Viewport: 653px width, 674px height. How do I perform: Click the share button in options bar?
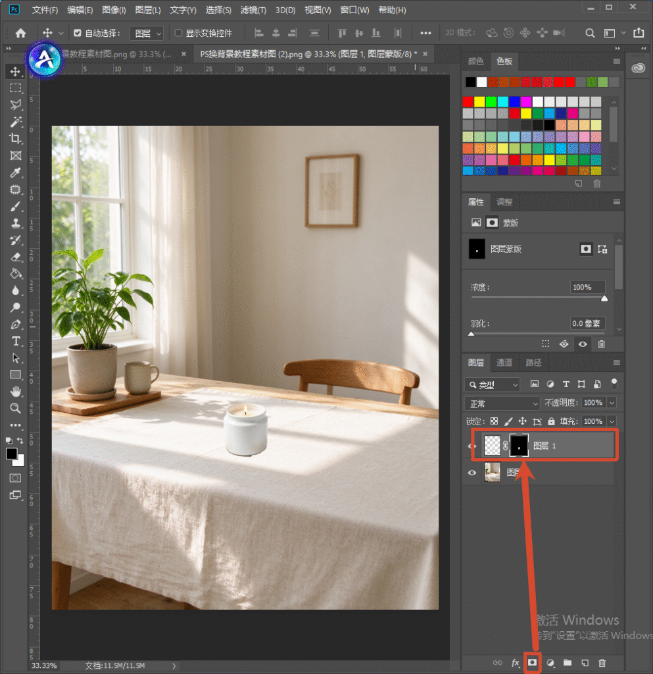(639, 33)
